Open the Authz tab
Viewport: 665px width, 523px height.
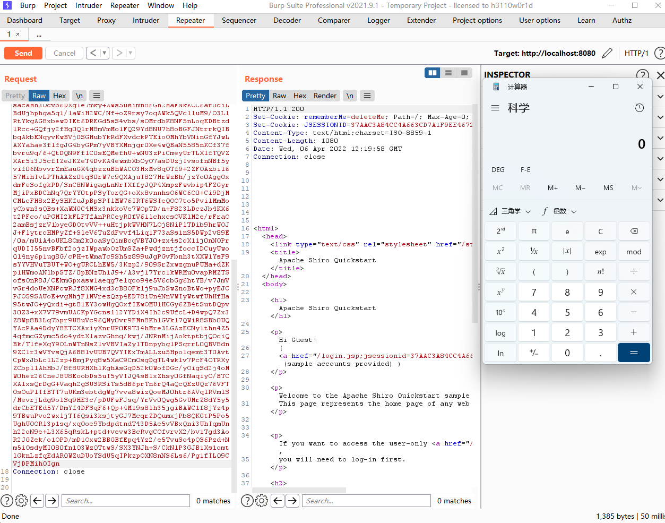coord(622,20)
